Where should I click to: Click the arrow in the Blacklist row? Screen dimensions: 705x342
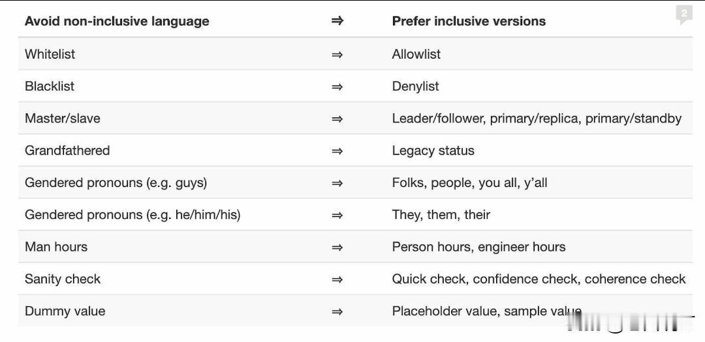tap(337, 86)
